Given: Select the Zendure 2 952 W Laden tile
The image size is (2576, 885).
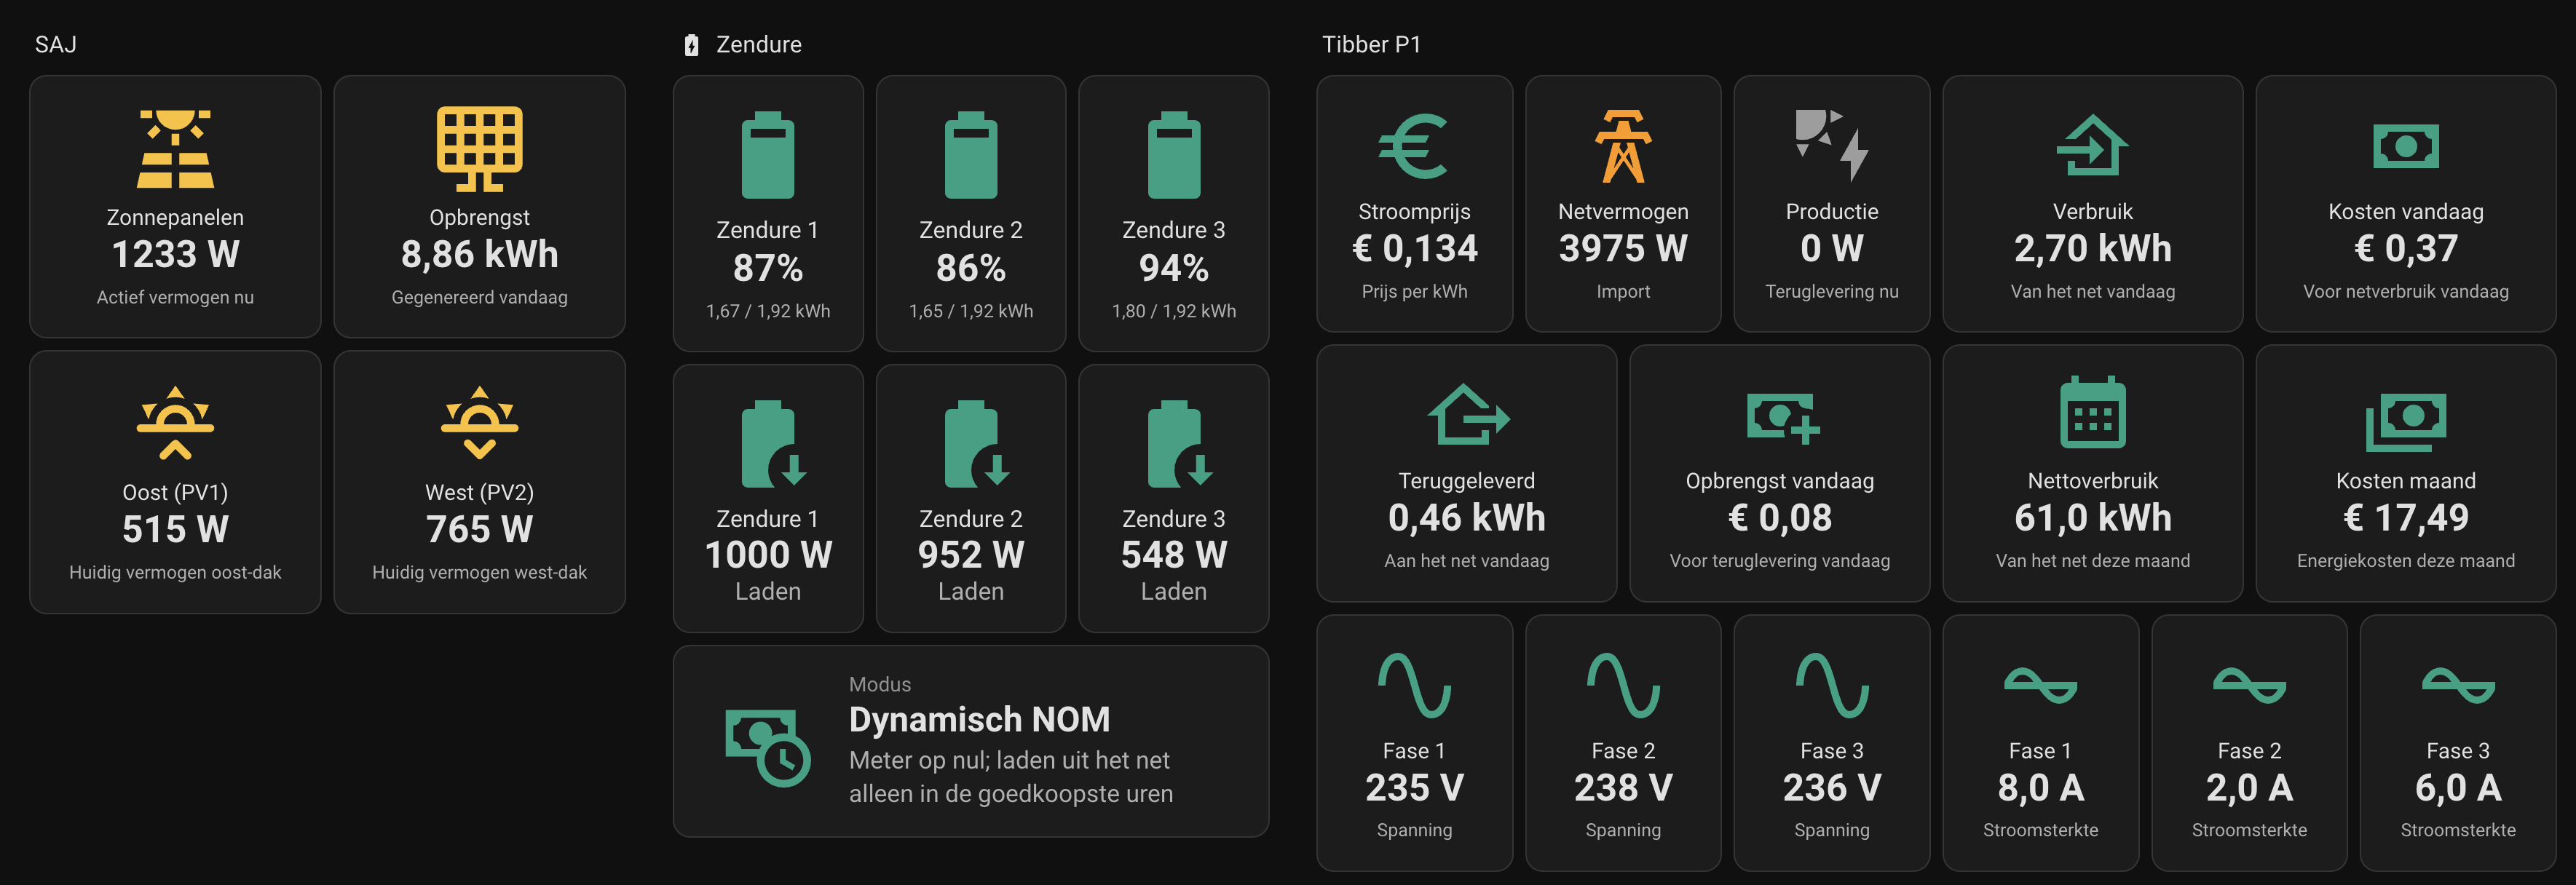Looking at the screenshot, I should click(970, 498).
